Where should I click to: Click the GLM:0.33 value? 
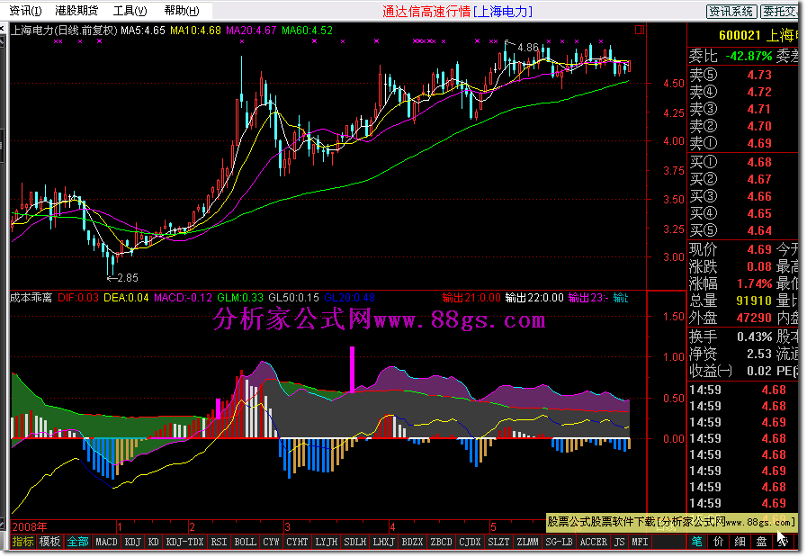pyautogui.click(x=240, y=298)
